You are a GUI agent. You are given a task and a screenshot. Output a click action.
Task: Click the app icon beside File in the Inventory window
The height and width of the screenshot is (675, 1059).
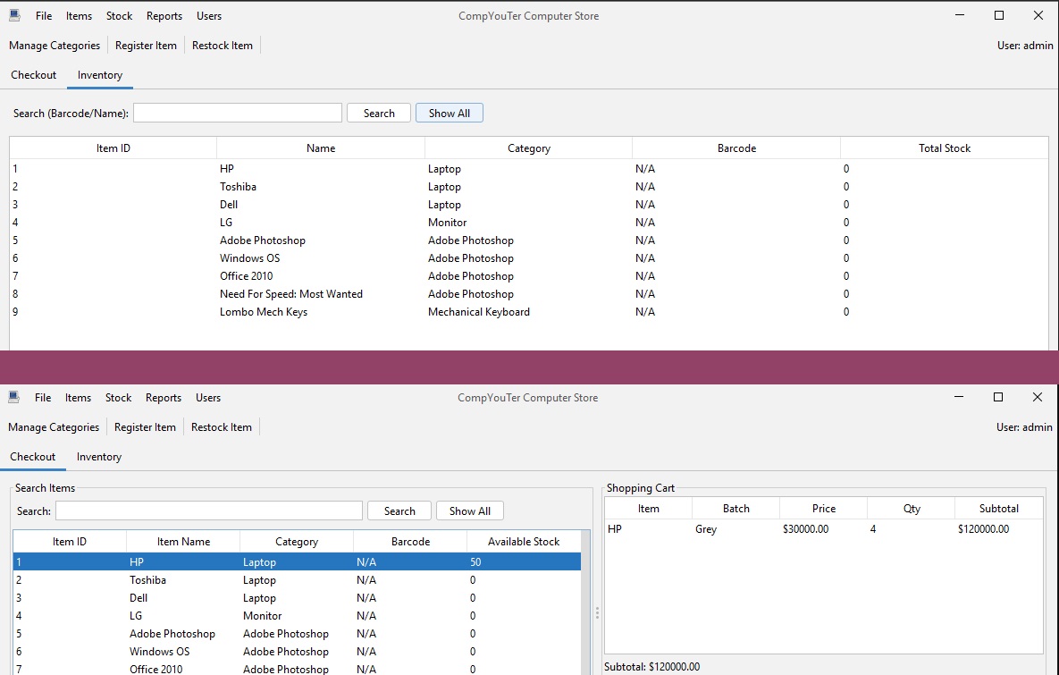(x=14, y=16)
